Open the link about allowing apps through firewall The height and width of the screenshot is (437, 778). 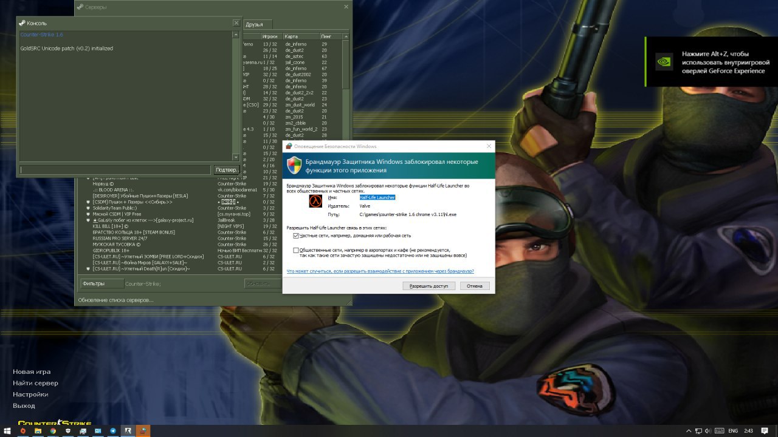[380, 271]
